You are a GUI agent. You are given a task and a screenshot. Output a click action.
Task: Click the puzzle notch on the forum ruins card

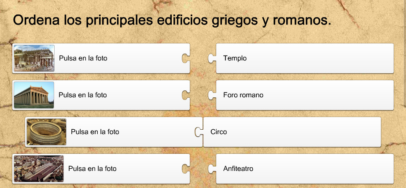click(x=186, y=58)
